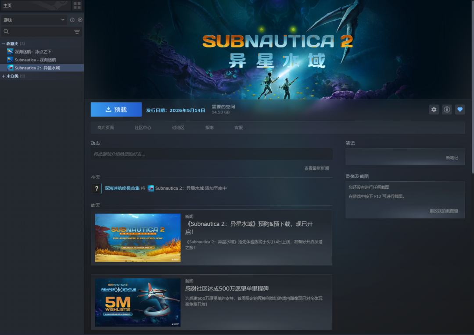Toggle the ready-to-play filter icon
This screenshot has width=474, height=335.
tap(80, 20)
